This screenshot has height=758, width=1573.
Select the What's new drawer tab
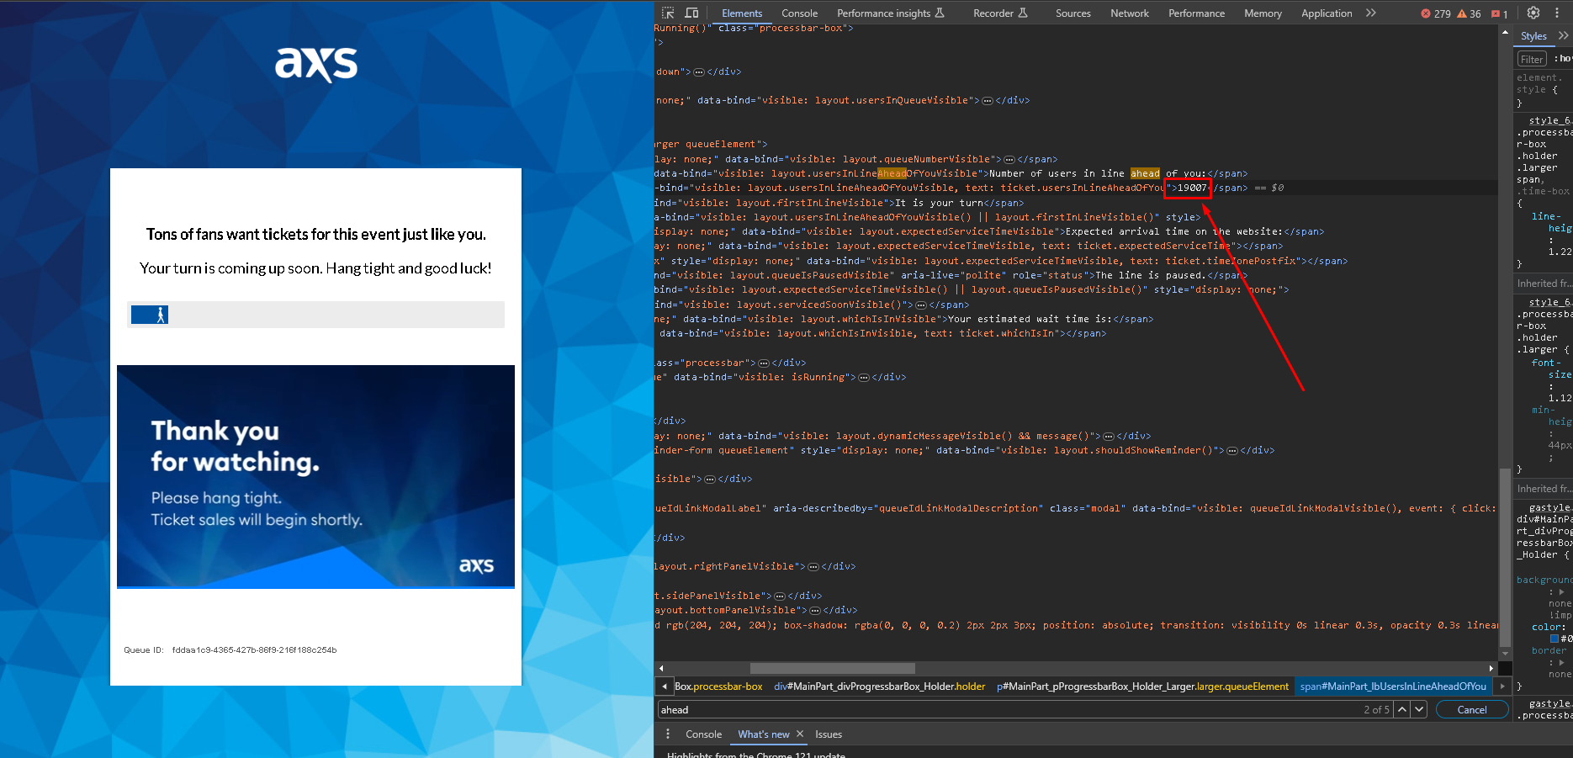(764, 734)
